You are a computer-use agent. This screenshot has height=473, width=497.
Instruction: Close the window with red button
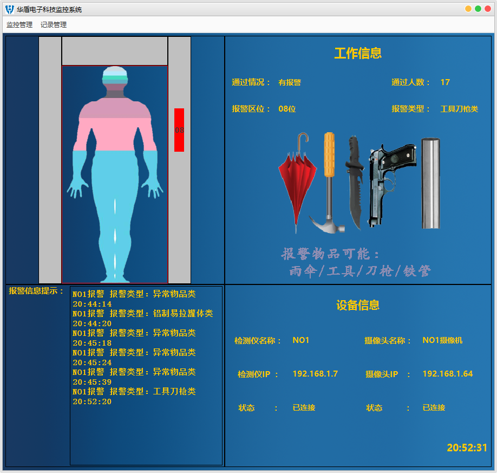pyautogui.click(x=488, y=9)
